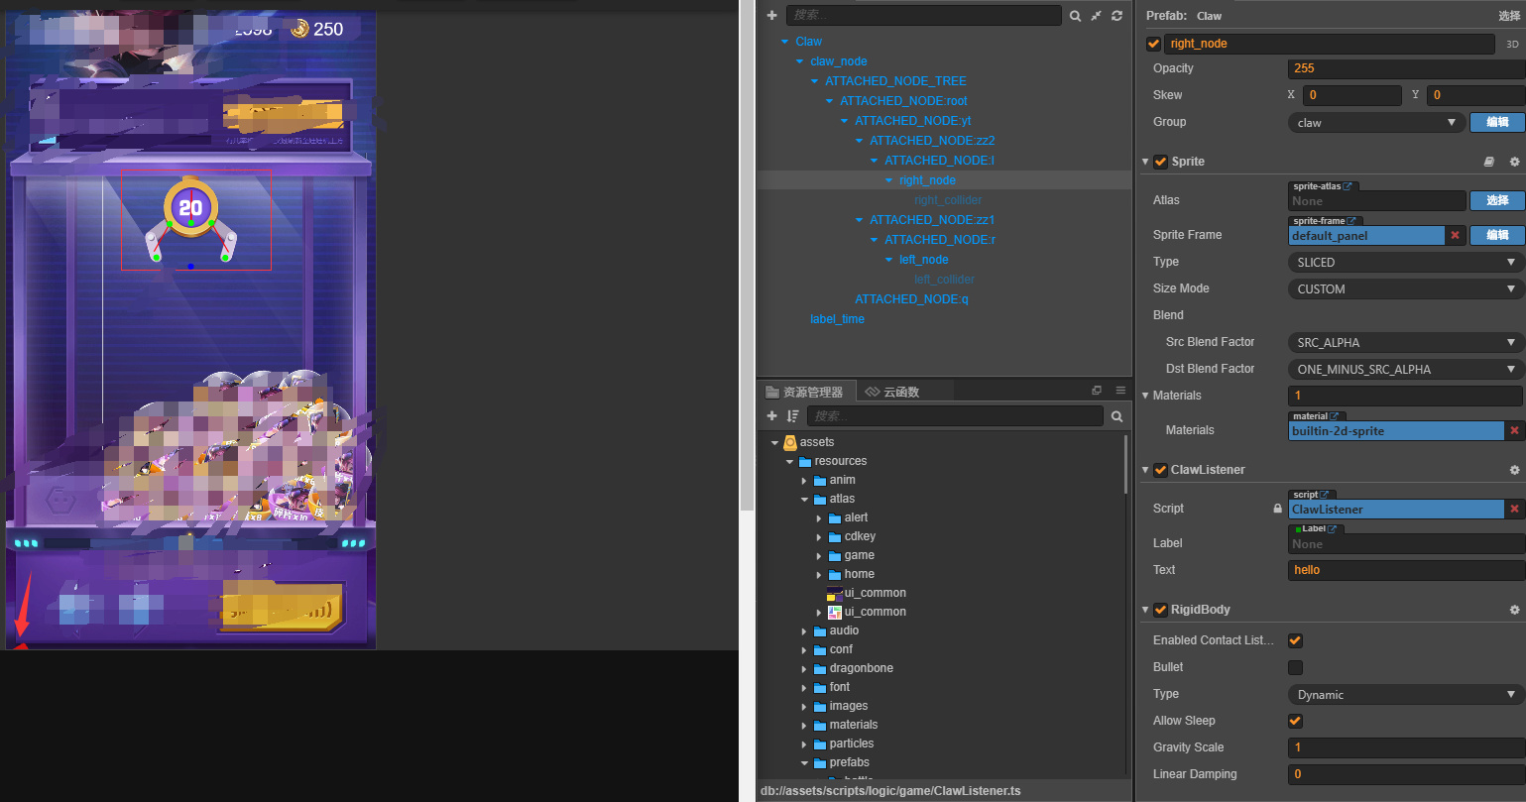Click the Skew Y input field
Screen dimensions: 1526x802
[1475, 95]
